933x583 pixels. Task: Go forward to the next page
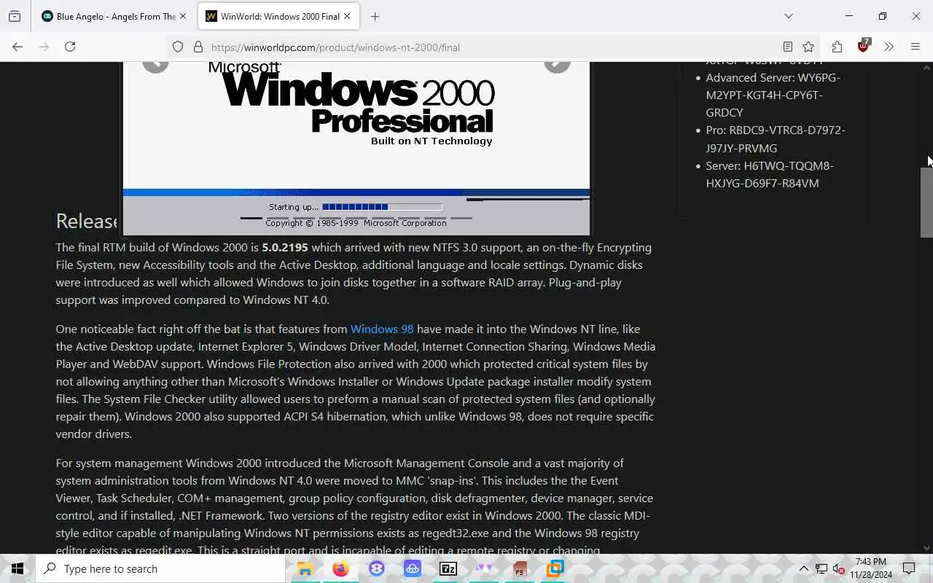(x=44, y=47)
